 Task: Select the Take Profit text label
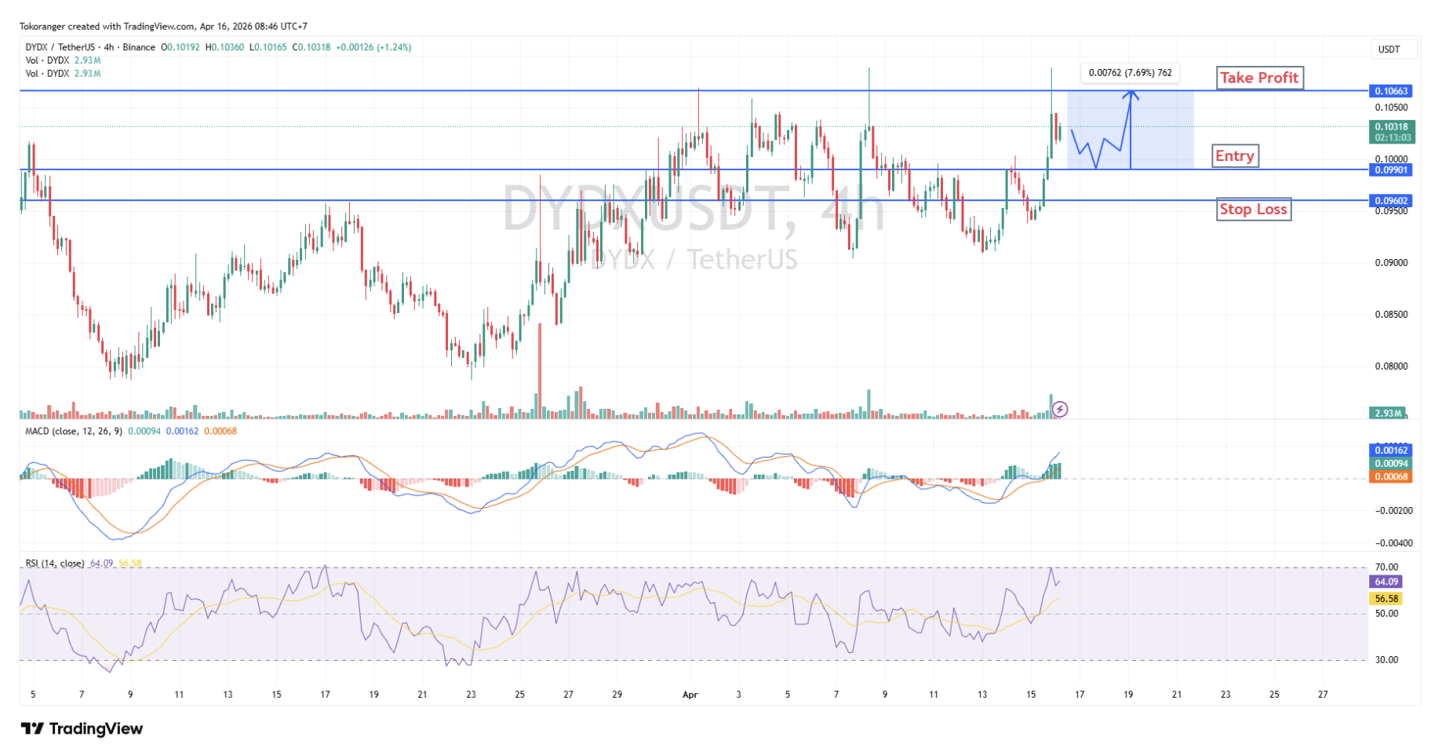[x=1259, y=78]
